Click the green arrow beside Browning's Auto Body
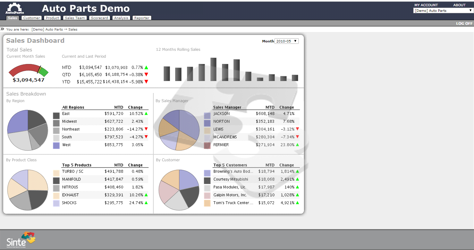This screenshot has width=474, height=250. pos(297,171)
